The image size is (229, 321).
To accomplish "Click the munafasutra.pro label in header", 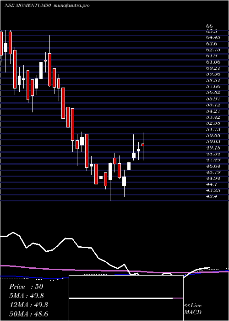I will tap(71, 6).
